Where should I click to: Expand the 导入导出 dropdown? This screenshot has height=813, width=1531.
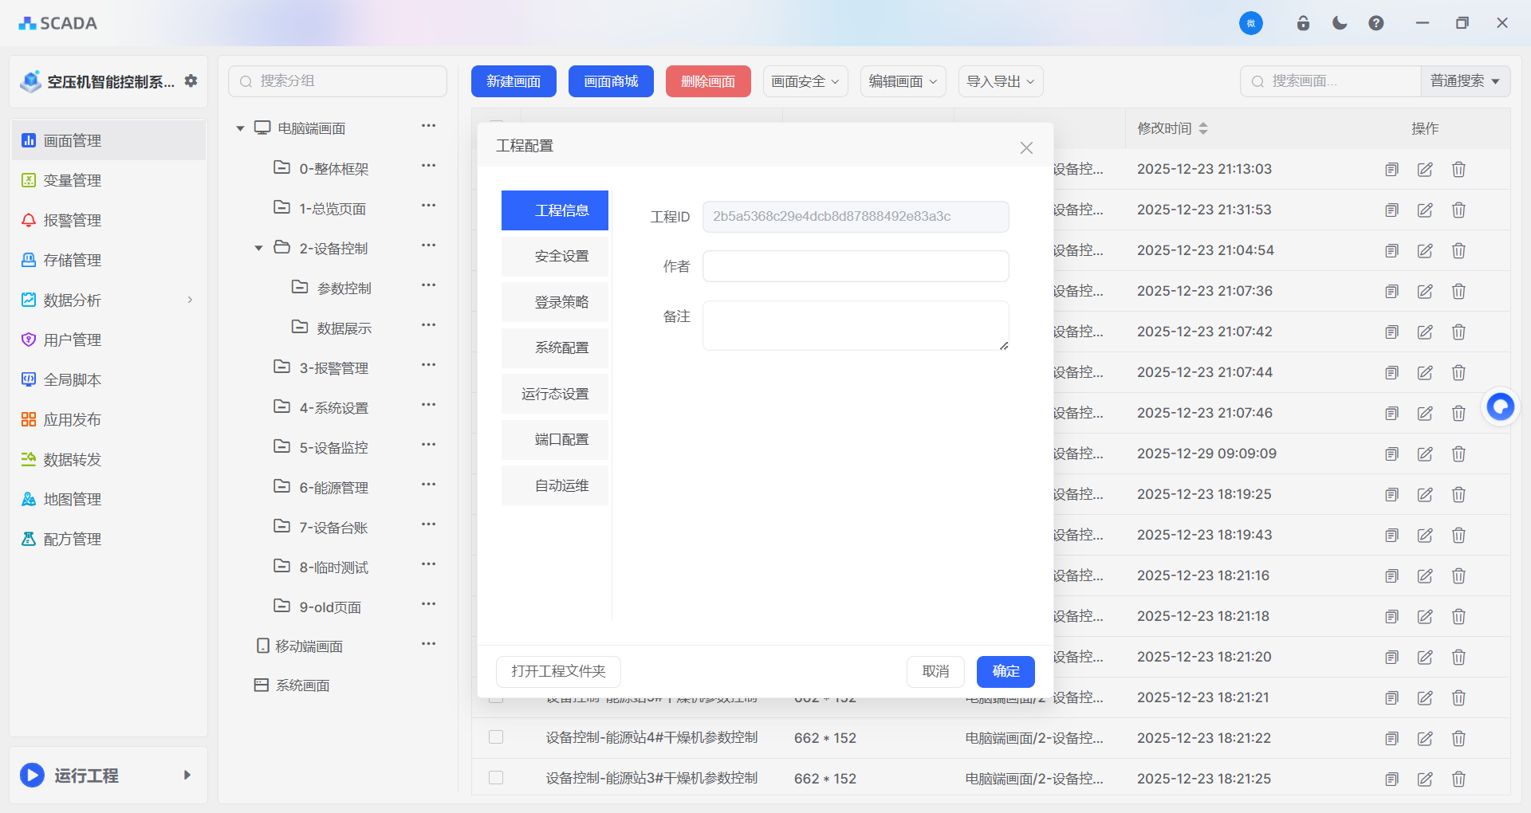pos(999,81)
